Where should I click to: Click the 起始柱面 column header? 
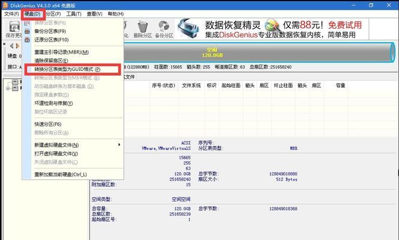[231, 86]
